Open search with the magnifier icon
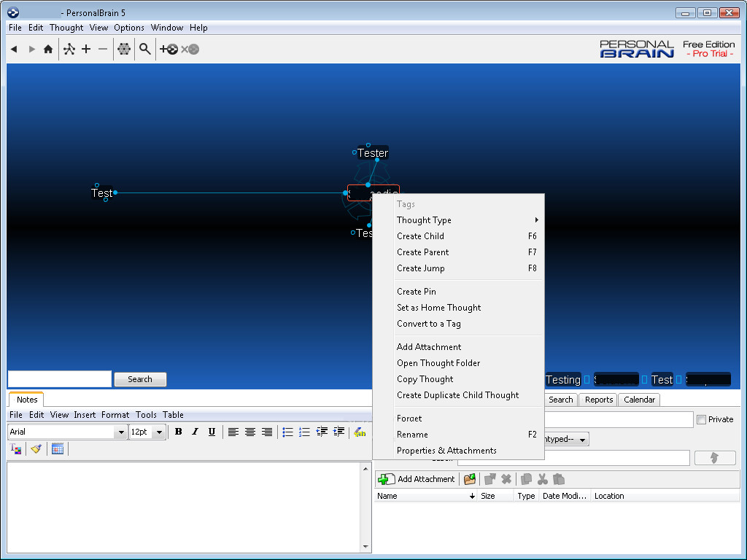The image size is (747, 560). click(x=145, y=49)
